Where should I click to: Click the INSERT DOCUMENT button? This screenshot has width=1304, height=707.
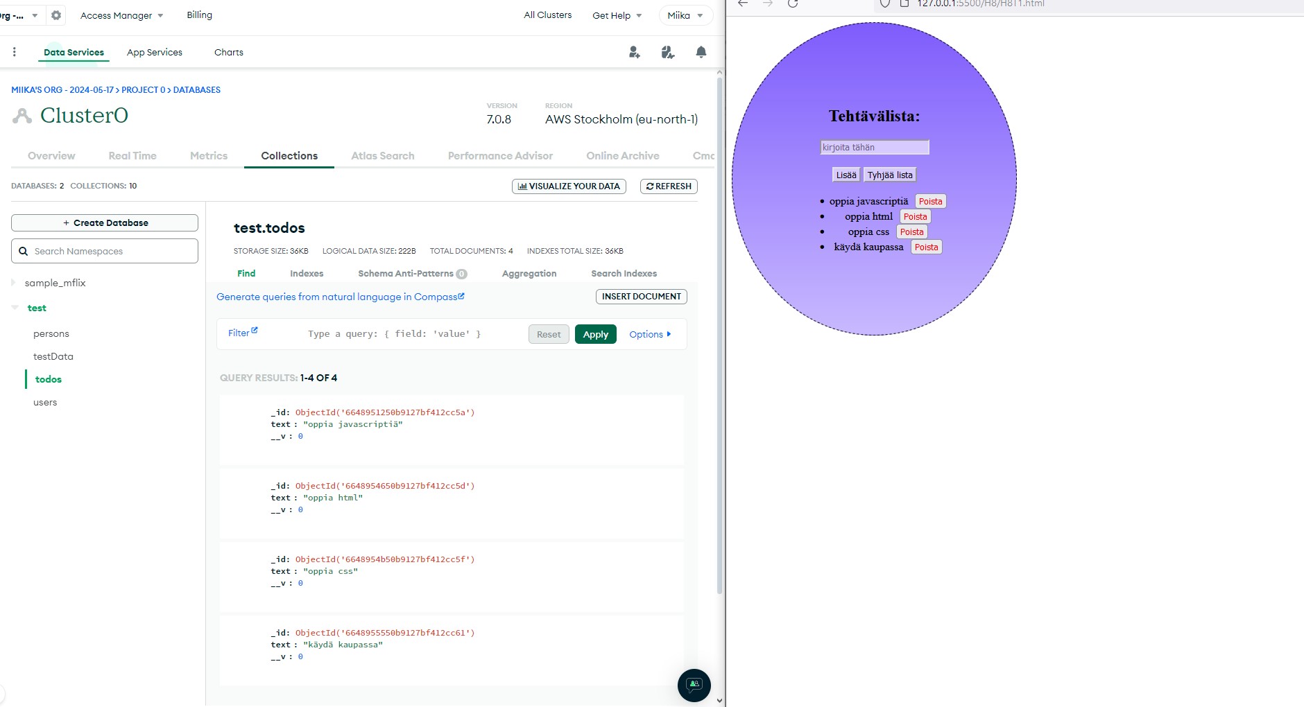tap(641, 297)
